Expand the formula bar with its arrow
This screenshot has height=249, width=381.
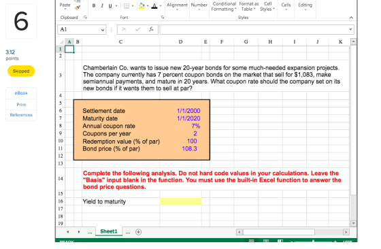point(350,29)
